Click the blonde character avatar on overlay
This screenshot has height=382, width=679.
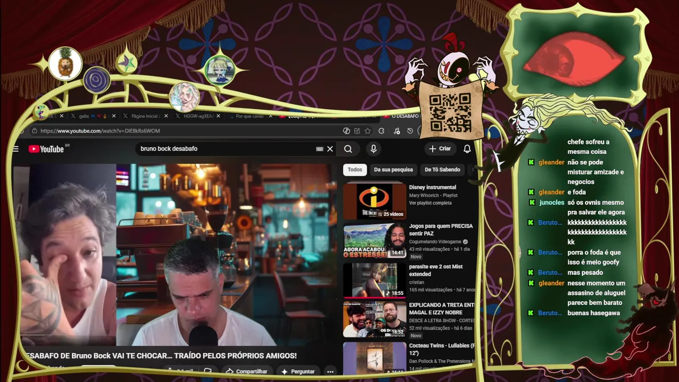click(x=220, y=70)
